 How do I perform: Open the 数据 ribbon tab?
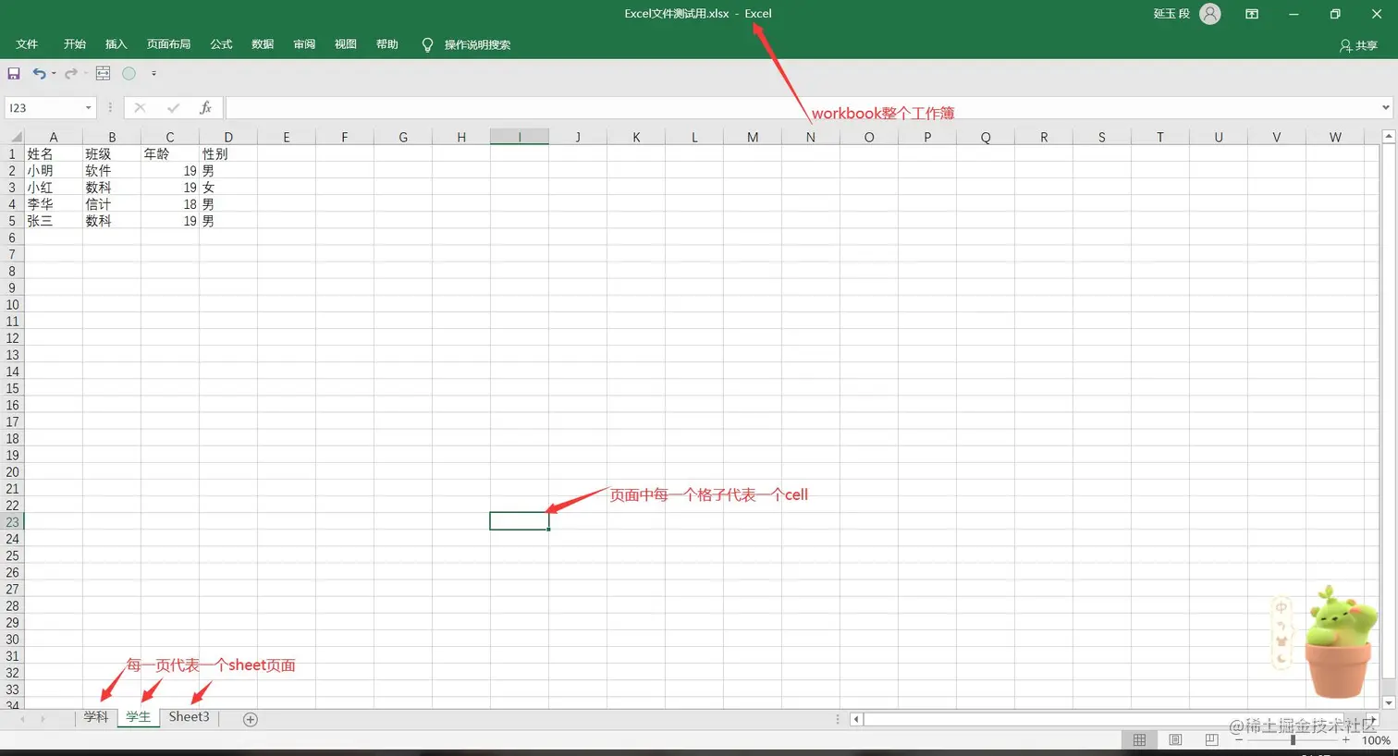pyautogui.click(x=263, y=44)
